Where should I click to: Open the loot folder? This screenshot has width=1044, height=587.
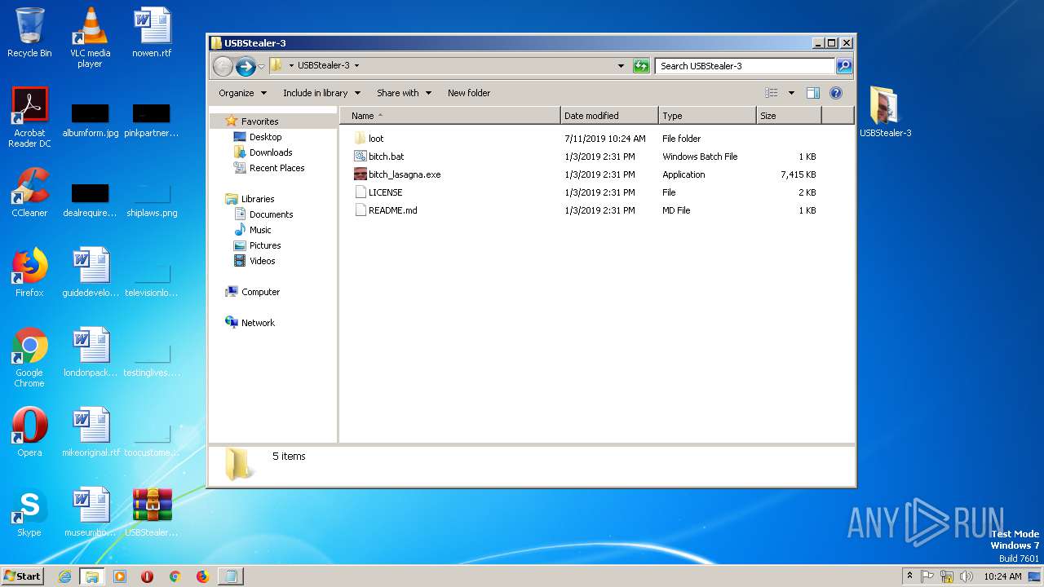(x=375, y=139)
